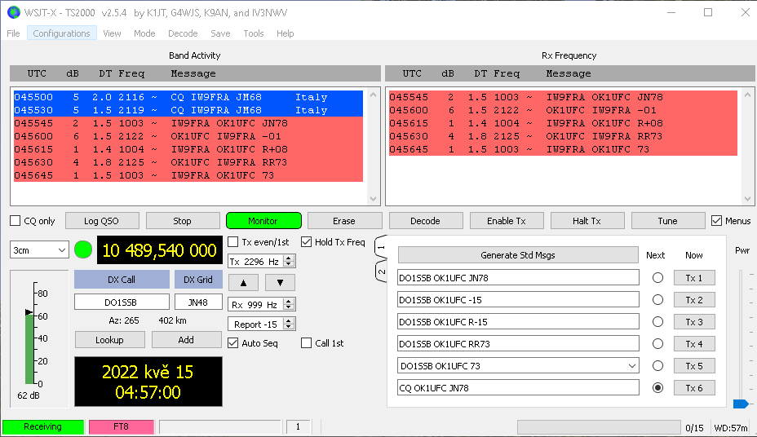
Task: Toggle the Auto Seq checkbox
Action: [232, 343]
